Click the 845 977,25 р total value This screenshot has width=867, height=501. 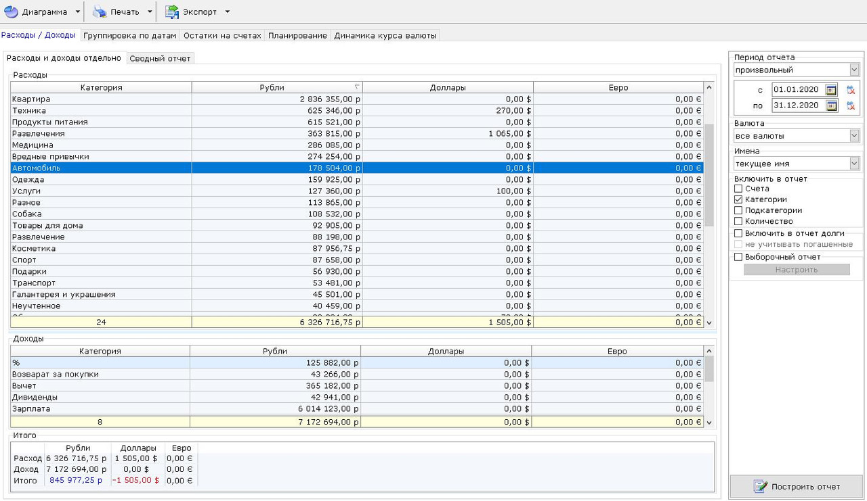tap(76, 481)
